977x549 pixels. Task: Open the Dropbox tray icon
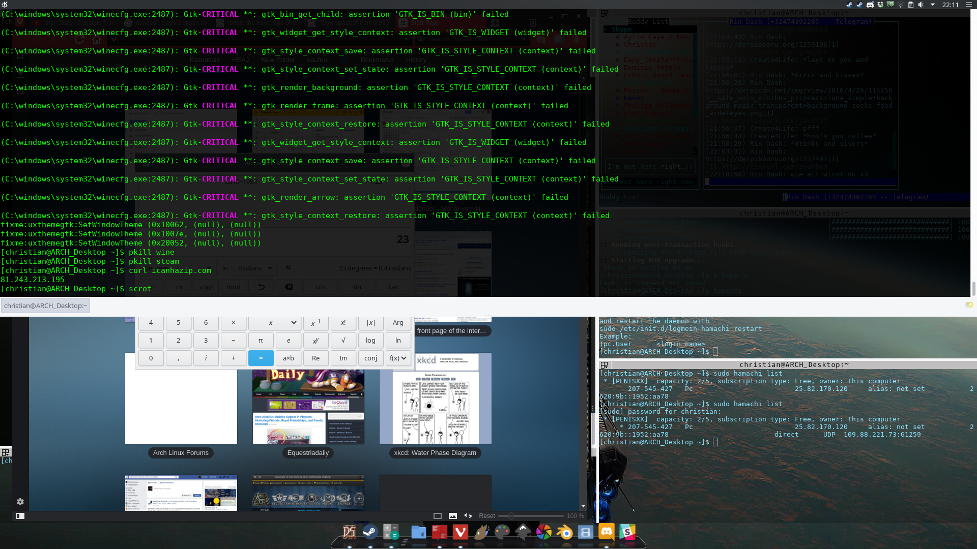coord(880,5)
